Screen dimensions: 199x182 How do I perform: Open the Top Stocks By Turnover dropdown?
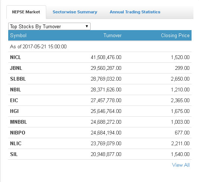(49, 26)
